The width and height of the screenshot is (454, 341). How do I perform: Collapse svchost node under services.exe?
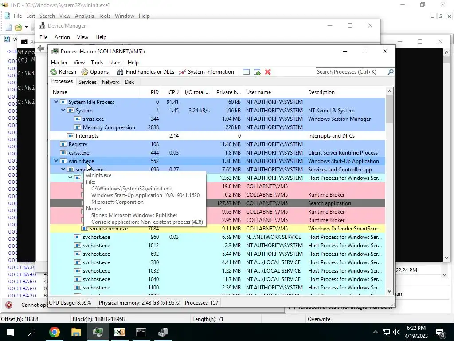click(x=70, y=178)
